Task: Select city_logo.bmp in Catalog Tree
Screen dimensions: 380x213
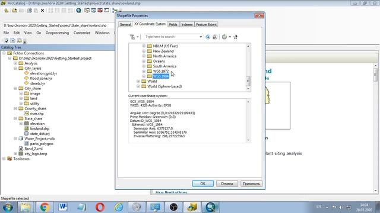Action: click(x=36, y=154)
